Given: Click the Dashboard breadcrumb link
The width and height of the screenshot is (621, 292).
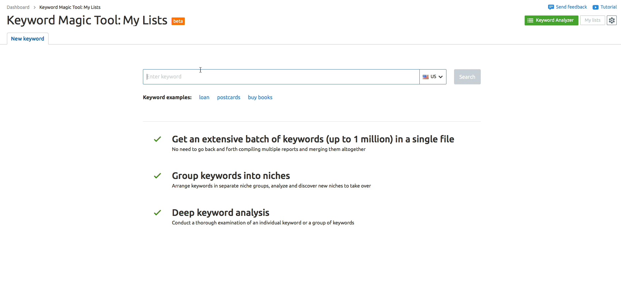Looking at the screenshot, I should (18, 7).
